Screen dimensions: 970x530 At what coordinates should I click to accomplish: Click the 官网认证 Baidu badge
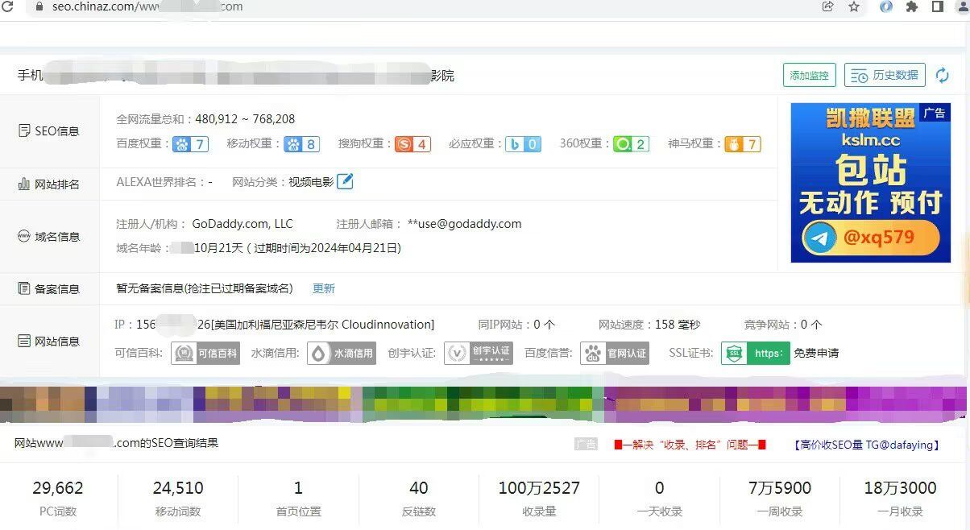[615, 353]
